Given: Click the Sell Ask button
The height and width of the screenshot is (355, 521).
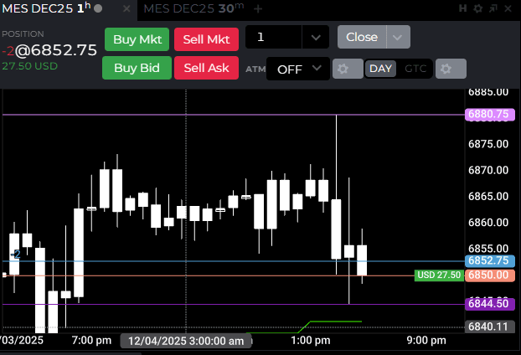Looking at the screenshot, I should click(206, 68).
